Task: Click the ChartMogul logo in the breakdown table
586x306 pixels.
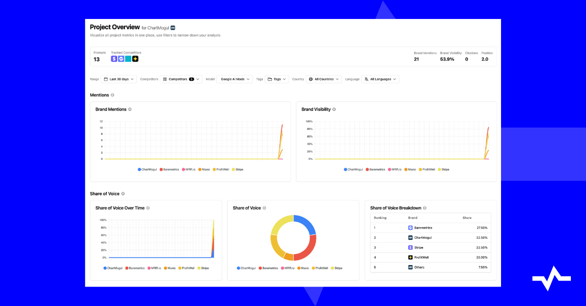Action: (x=411, y=238)
